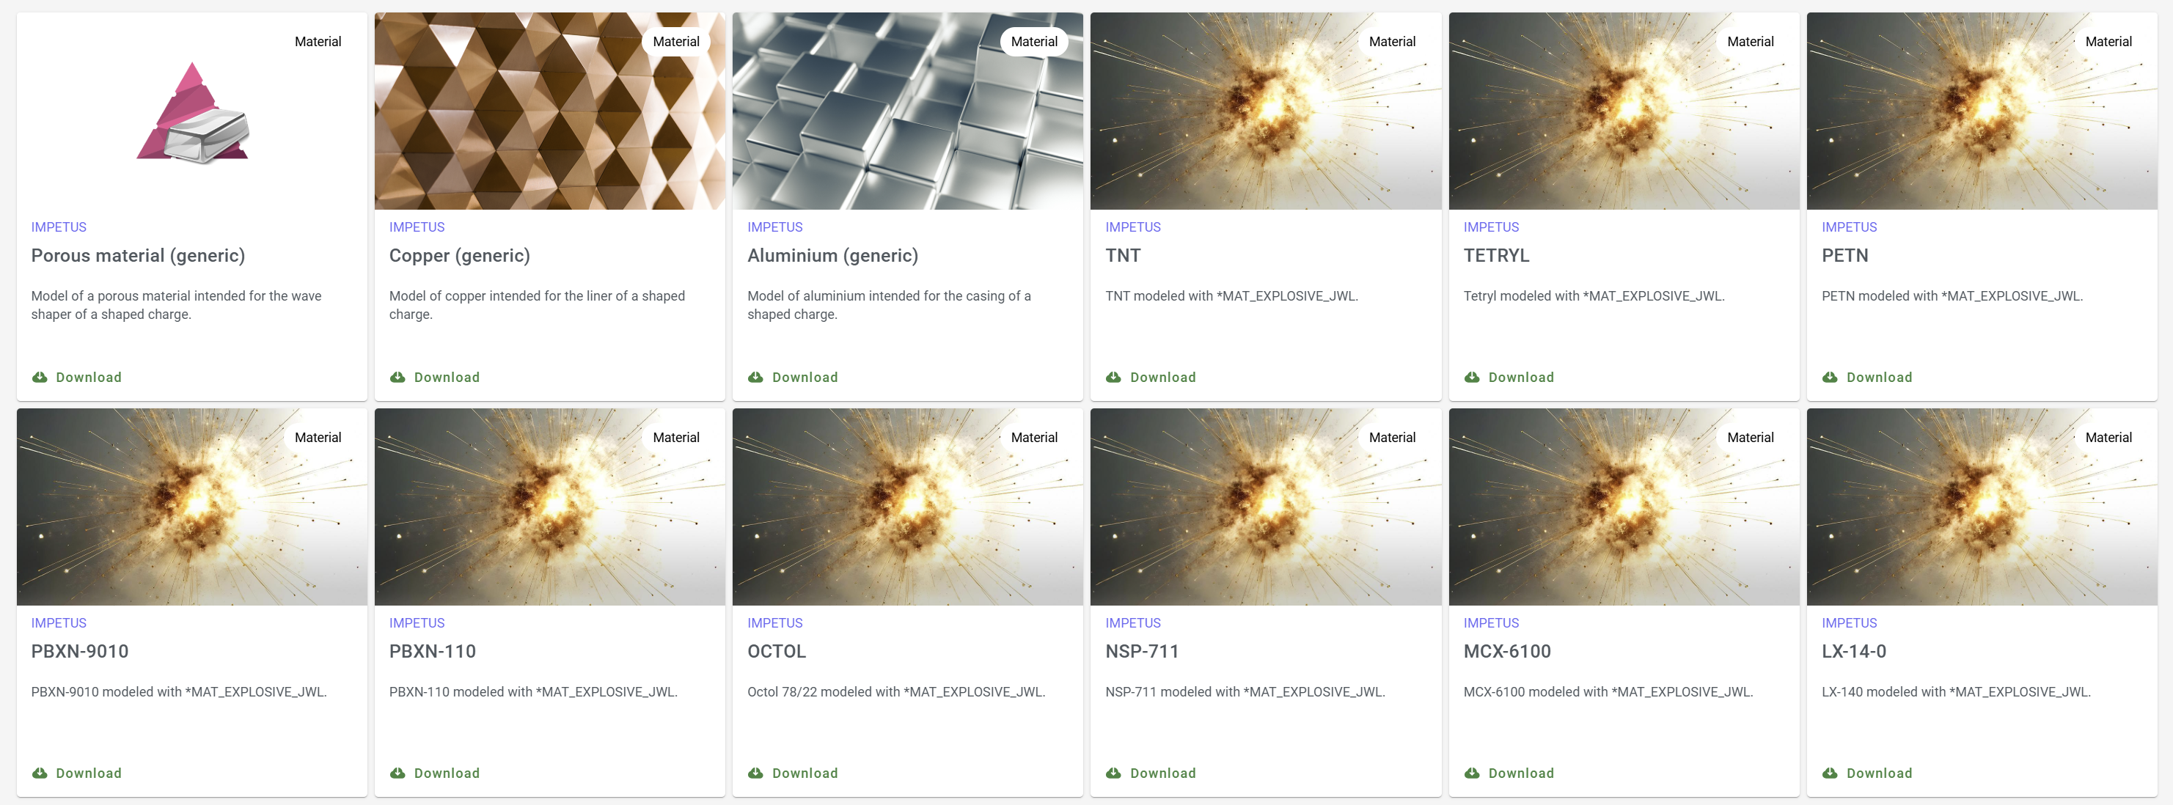Click the Material tag on the Porous material card
The height and width of the screenshot is (805, 2173).
pyautogui.click(x=318, y=41)
